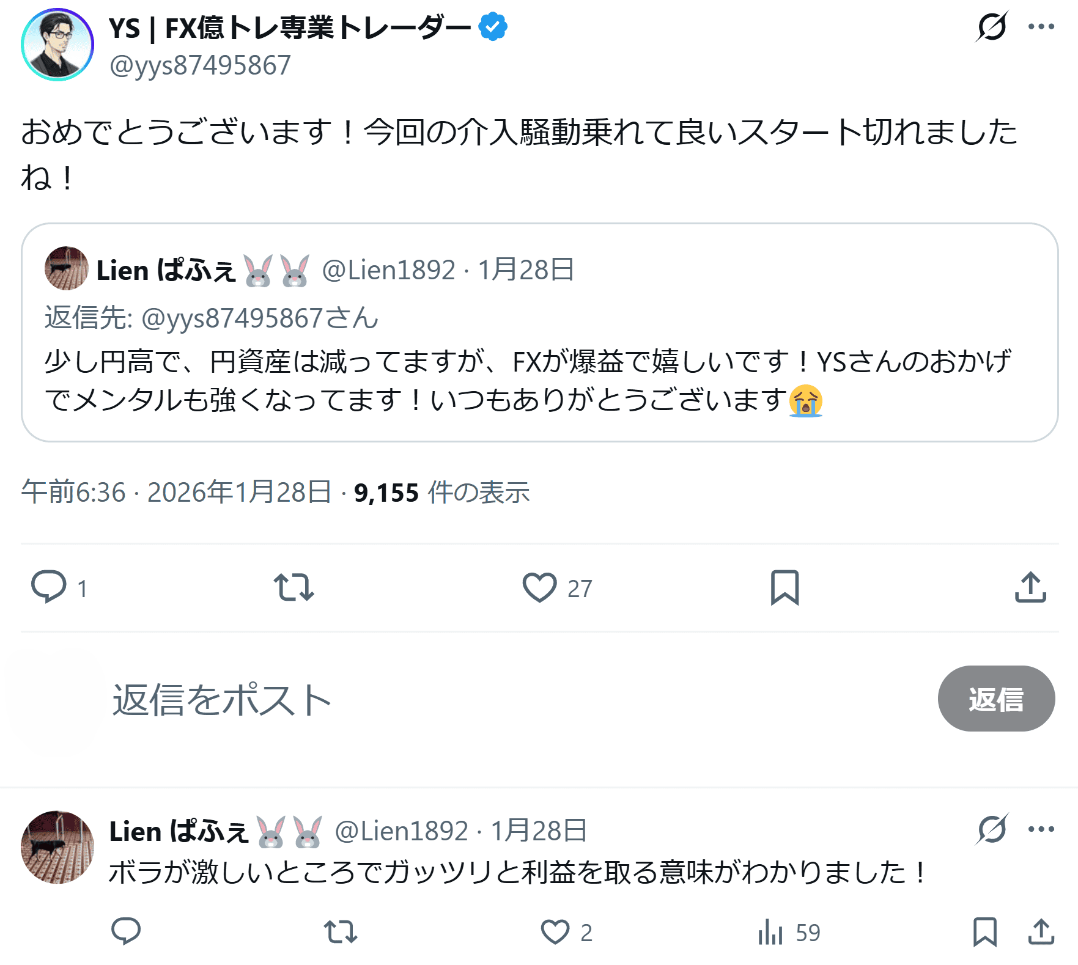This screenshot has height=965, width=1078.
Task: Open the more options menu on main post
Action: pyautogui.click(x=1041, y=27)
